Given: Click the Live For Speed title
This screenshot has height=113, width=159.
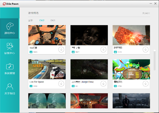Looking at the screenshot, I should 37,82.
